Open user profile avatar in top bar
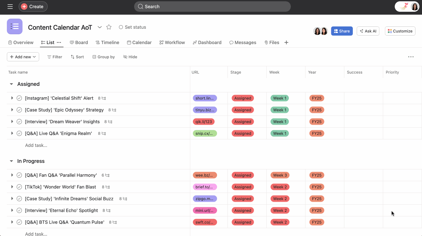This screenshot has height=236, width=422. point(414,7)
